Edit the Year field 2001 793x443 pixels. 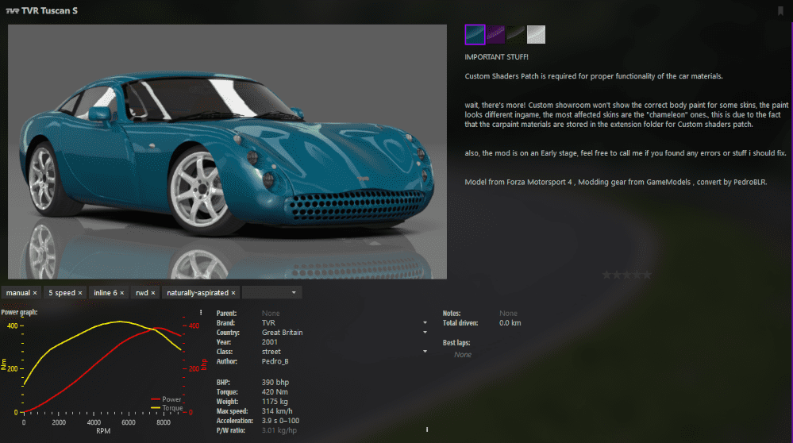[x=270, y=342]
